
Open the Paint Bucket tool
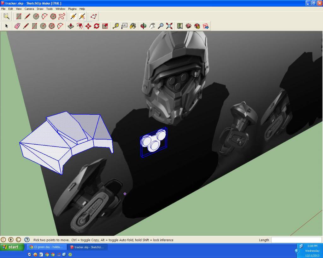[x=133, y=26]
